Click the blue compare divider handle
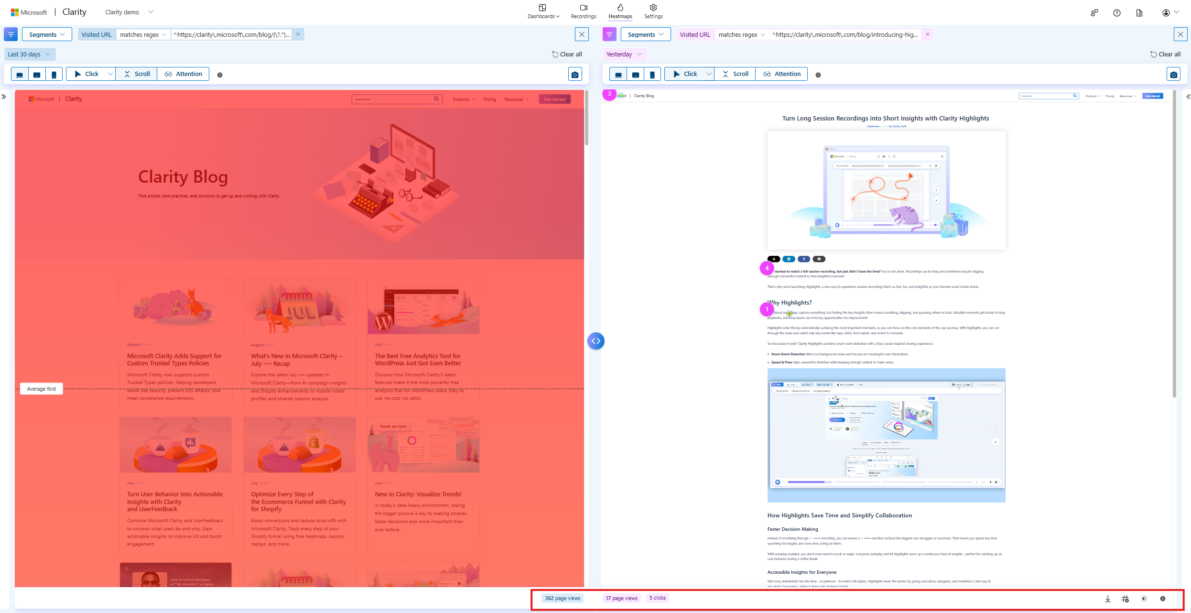This screenshot has width=1191, height=613. coord(595,341)
